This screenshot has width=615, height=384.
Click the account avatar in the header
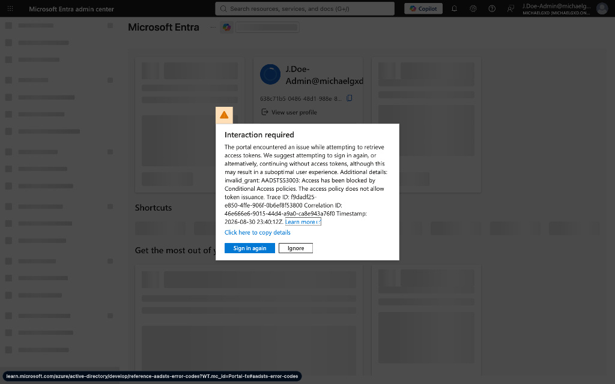pos(602,8)
